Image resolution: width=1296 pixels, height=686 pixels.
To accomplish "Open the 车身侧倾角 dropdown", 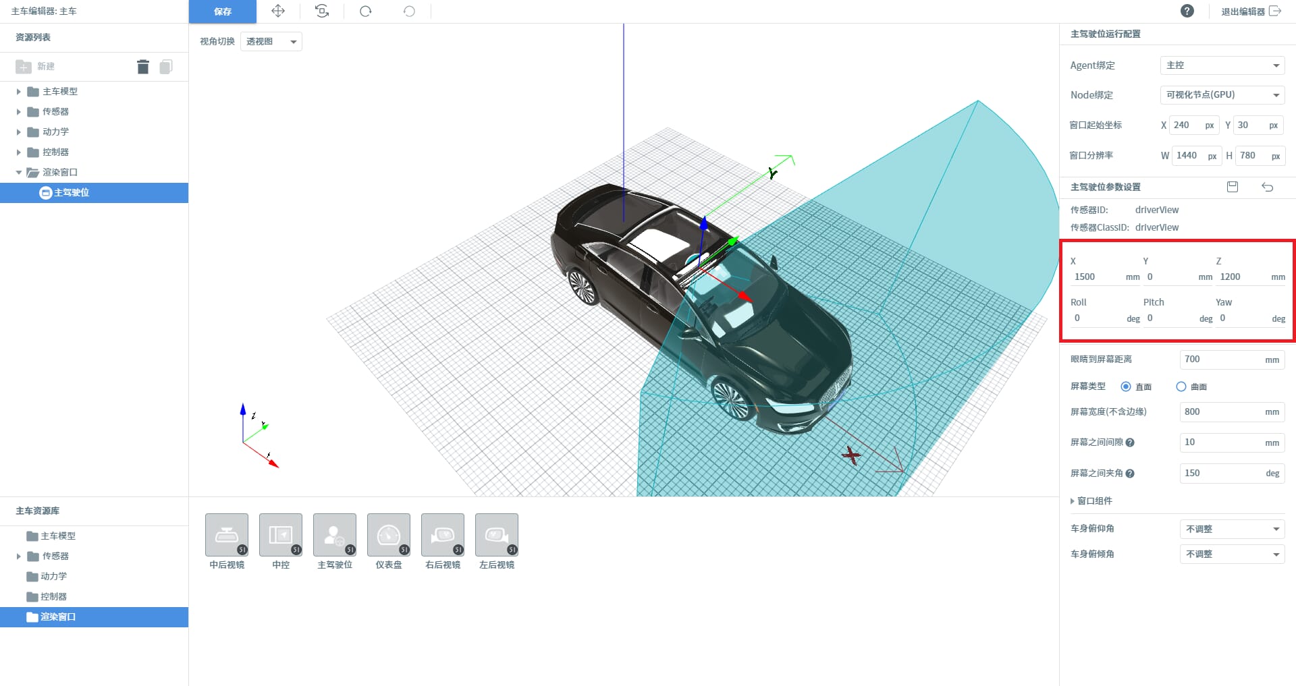I will [1232, 554].
